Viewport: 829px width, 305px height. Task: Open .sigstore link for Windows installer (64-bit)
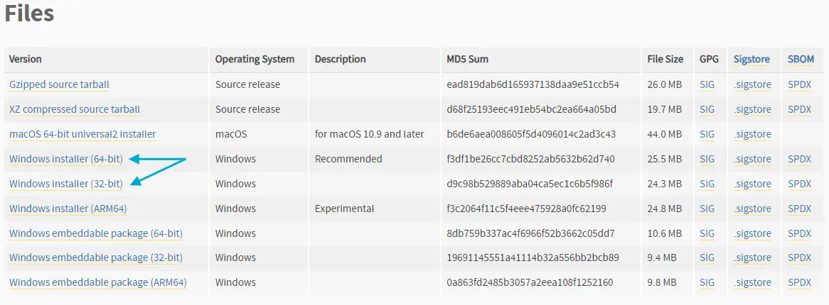pos(752,159)
